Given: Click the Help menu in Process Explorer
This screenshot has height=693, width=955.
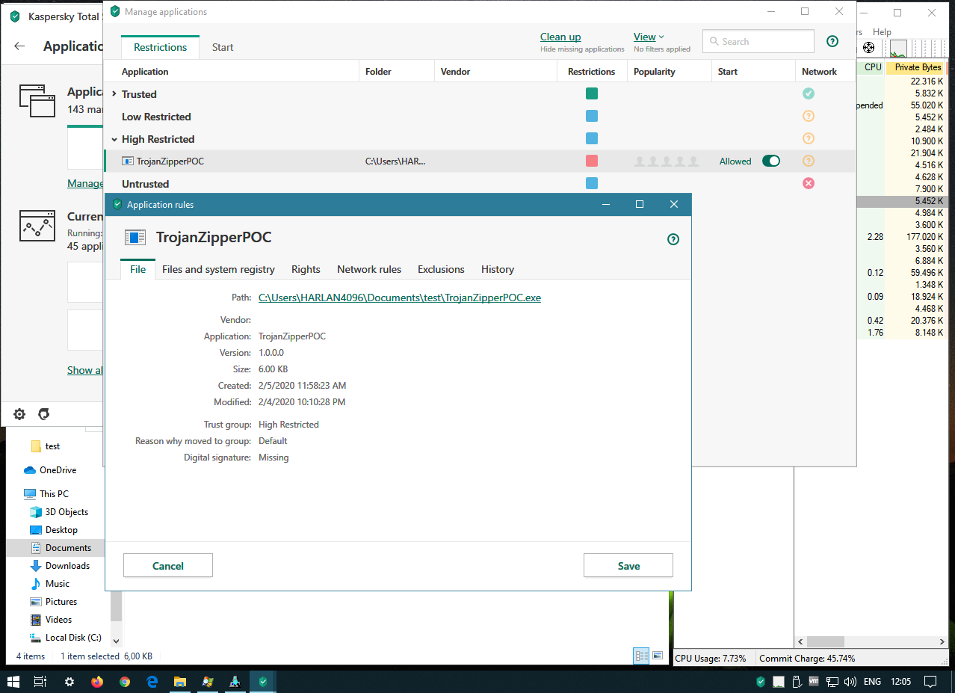Looking at the screenshot, I should click(882, 32).
